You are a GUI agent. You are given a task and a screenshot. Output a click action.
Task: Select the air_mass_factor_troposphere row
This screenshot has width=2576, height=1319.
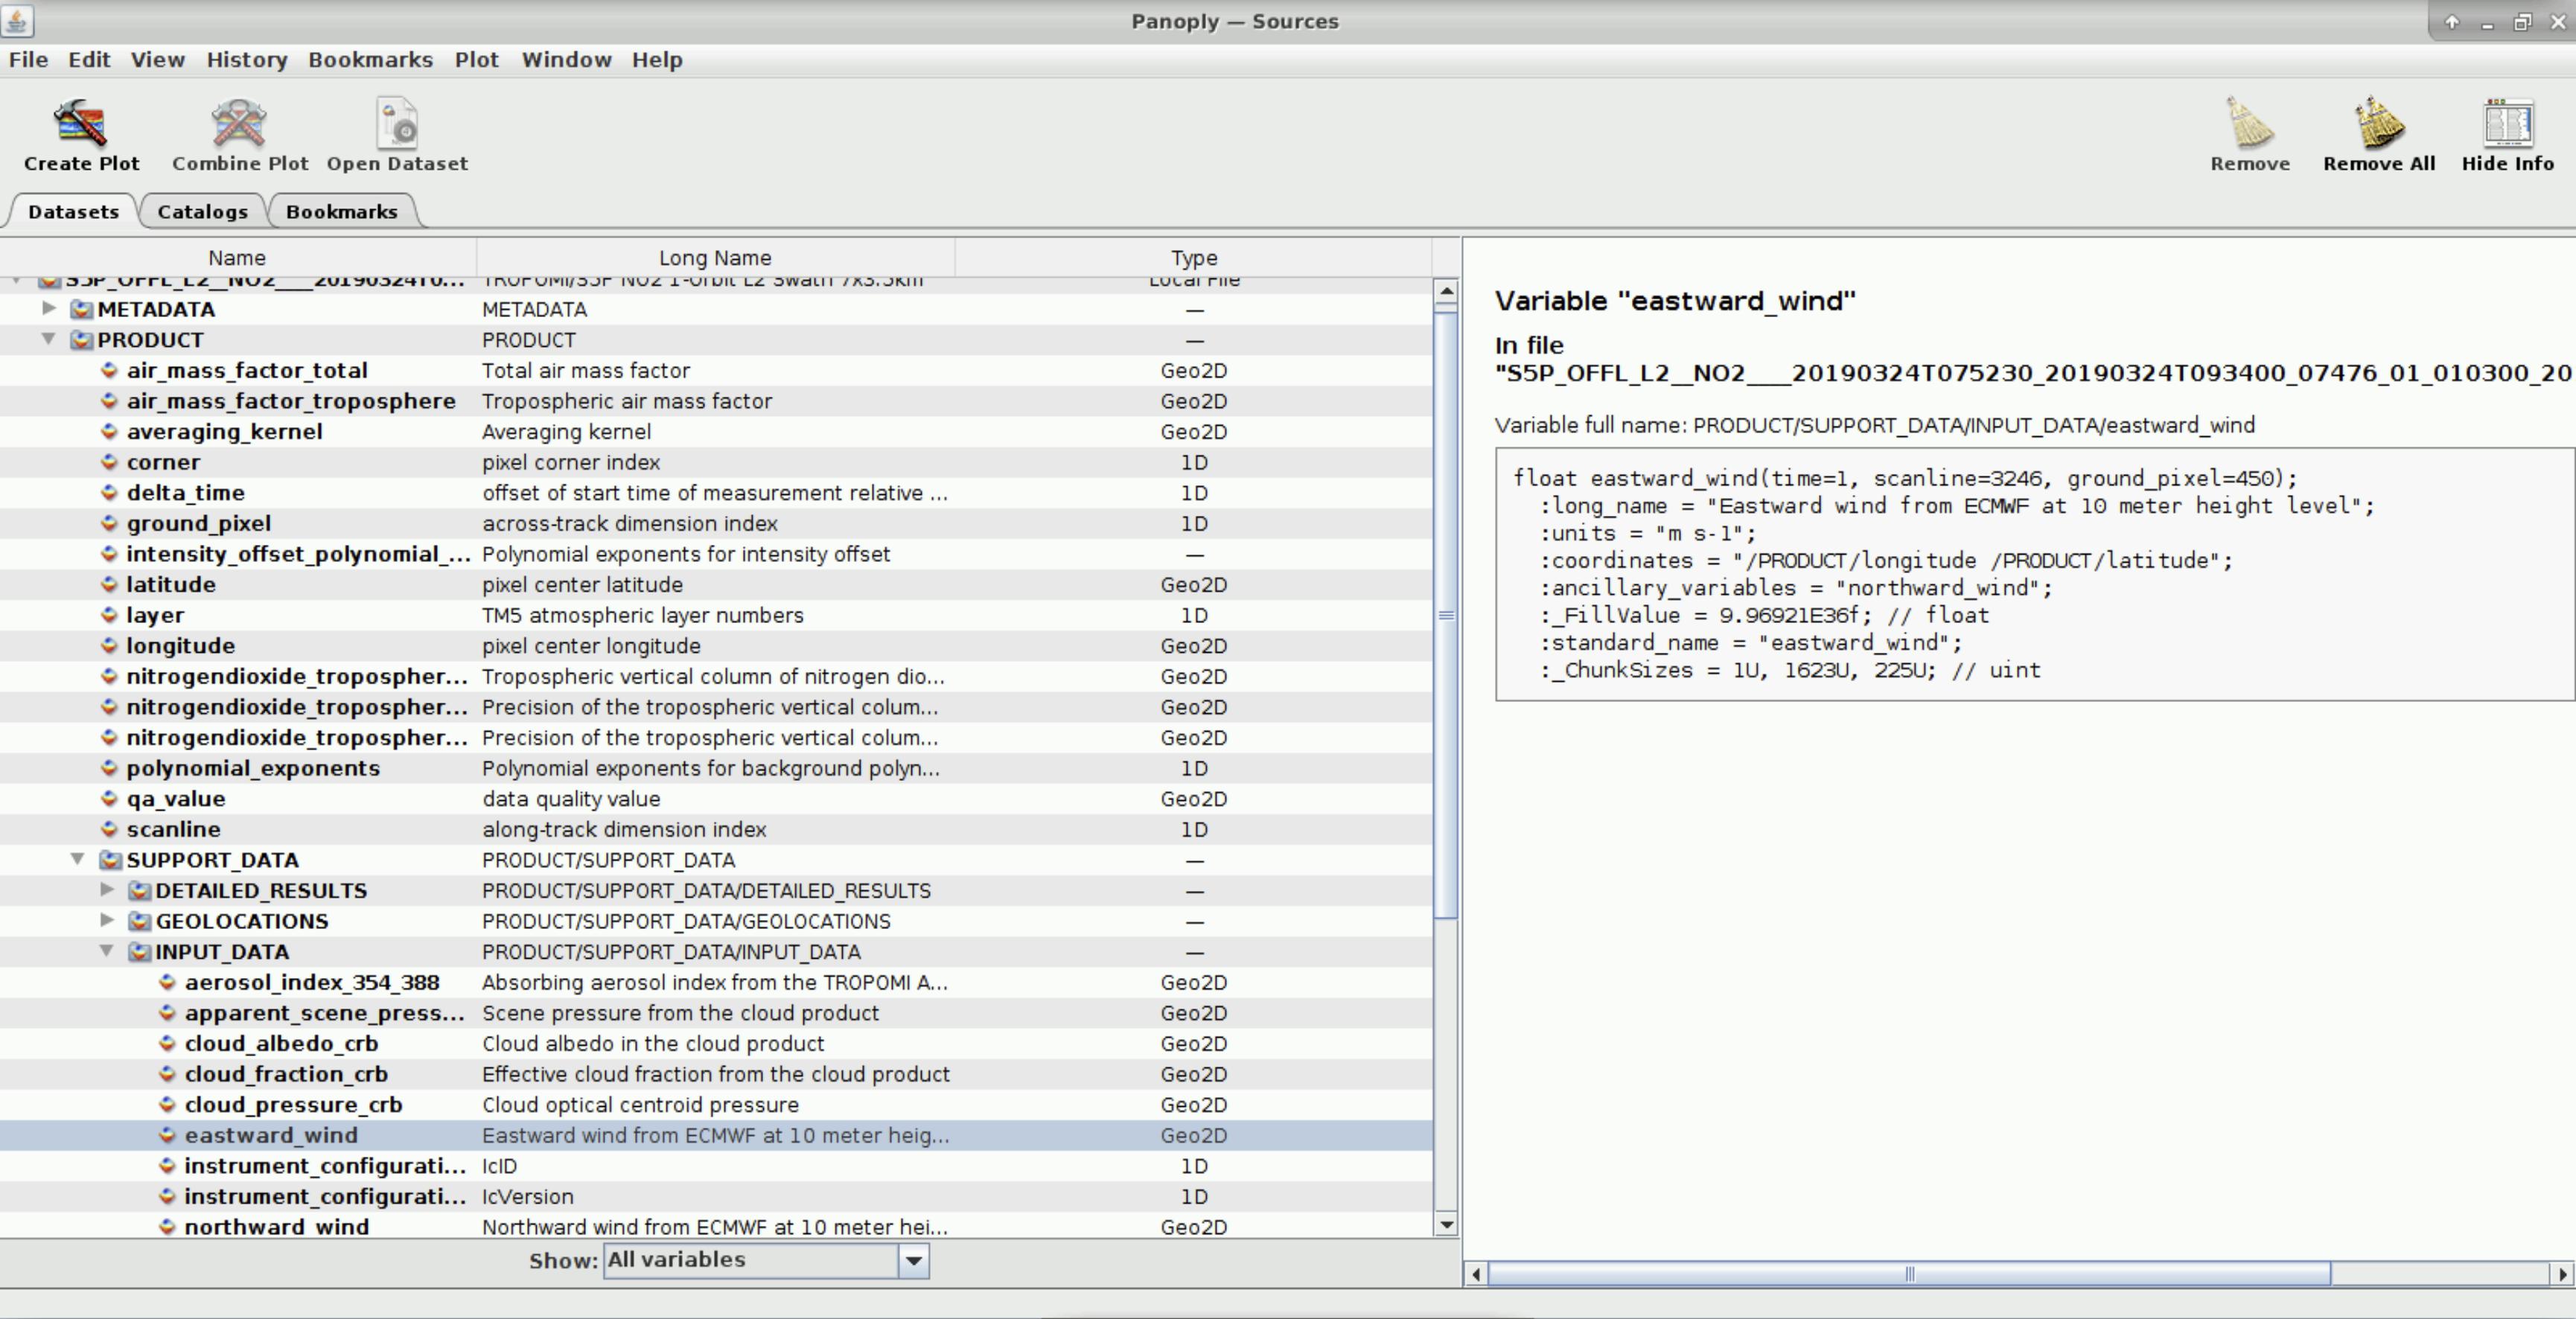pyautogui.click(x=716, y=401)
